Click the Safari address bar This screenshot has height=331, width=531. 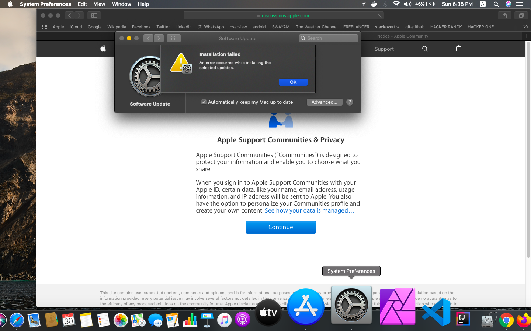coord(284,15)
